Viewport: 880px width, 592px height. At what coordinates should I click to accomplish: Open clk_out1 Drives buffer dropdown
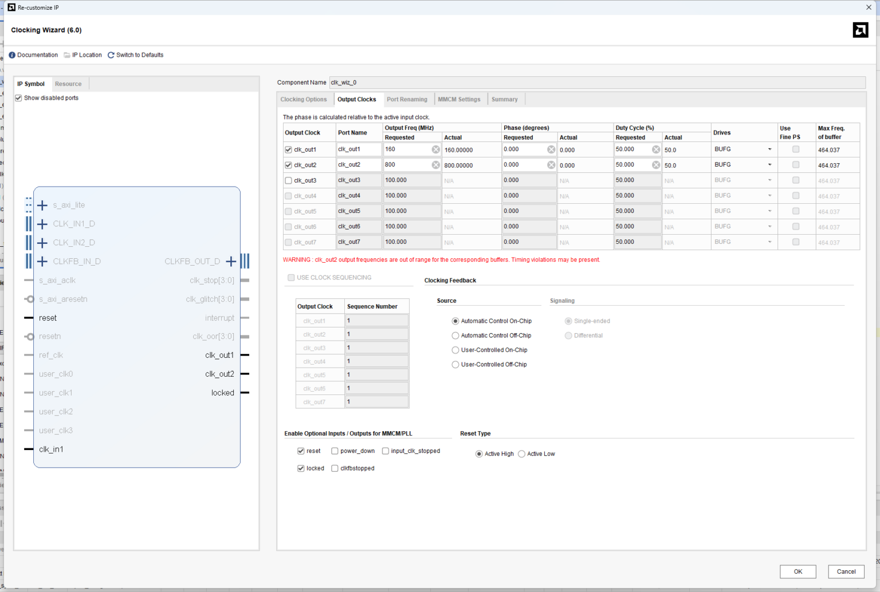click(x=769, y=149)
